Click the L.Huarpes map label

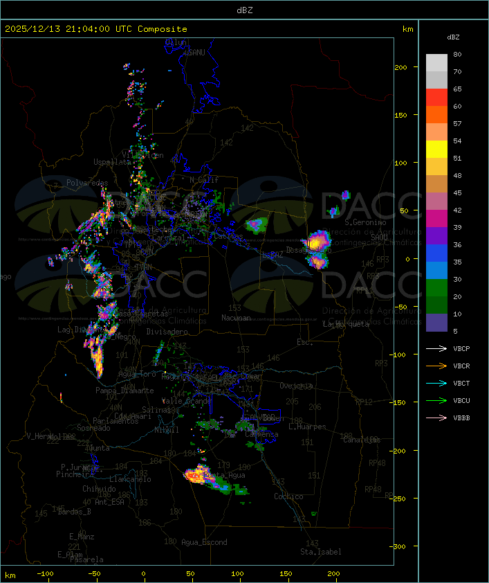point(307,427)
